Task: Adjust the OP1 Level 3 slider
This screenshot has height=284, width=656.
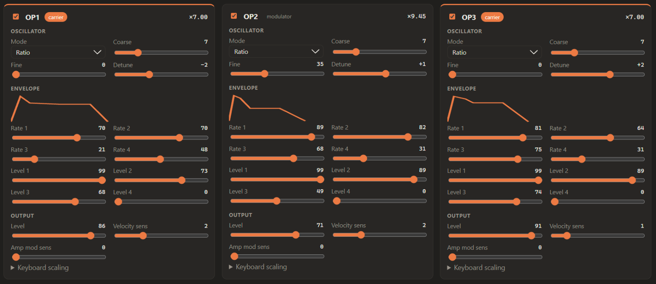Action: click(59, 201)
